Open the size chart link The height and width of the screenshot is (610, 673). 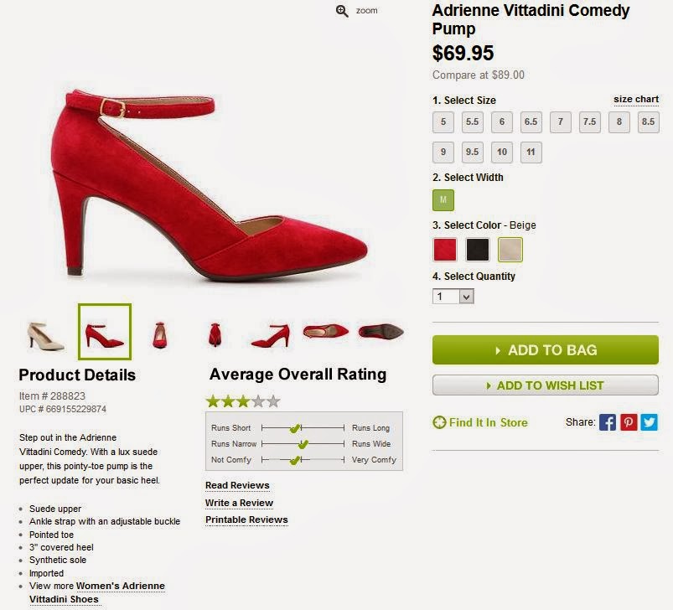point(636,100)
